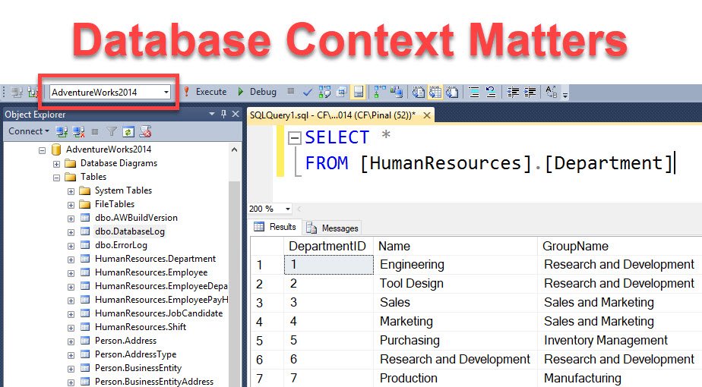Increase indent toolbar icon
The width and height of the screenshot is (702, 387).
pos(530,92)
